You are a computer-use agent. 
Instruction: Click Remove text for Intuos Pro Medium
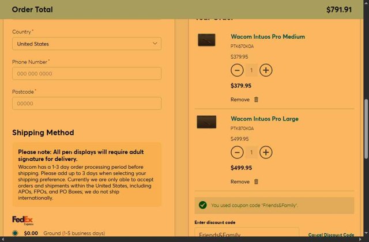point(240,100)
